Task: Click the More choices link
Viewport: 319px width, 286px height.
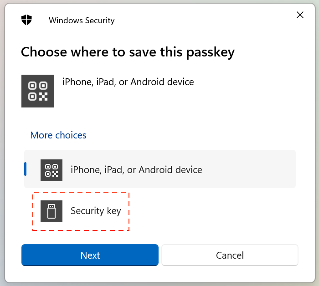Action: click(x=58, y=135)
